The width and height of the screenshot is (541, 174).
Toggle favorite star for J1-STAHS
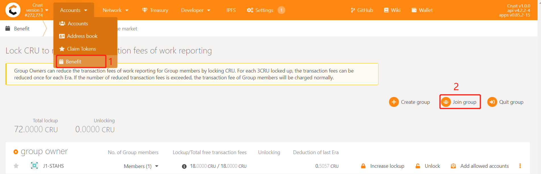tap(16, 166)
